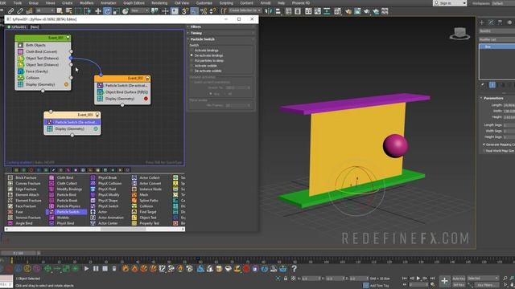Click Display (Geometry) red color dot in Event_002
This screenshot has height=289, width=515.
click(146, 99)
